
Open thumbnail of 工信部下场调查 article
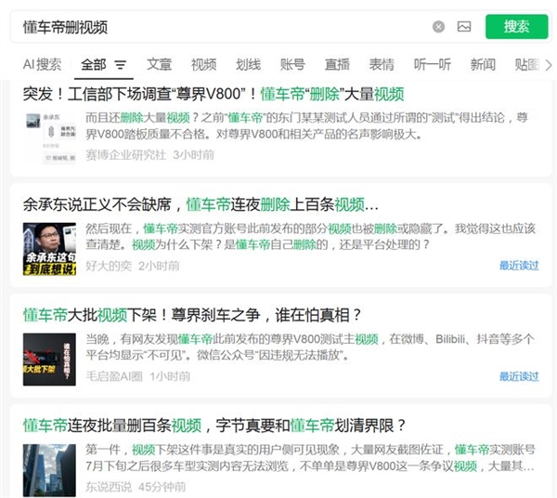[51, 138]
